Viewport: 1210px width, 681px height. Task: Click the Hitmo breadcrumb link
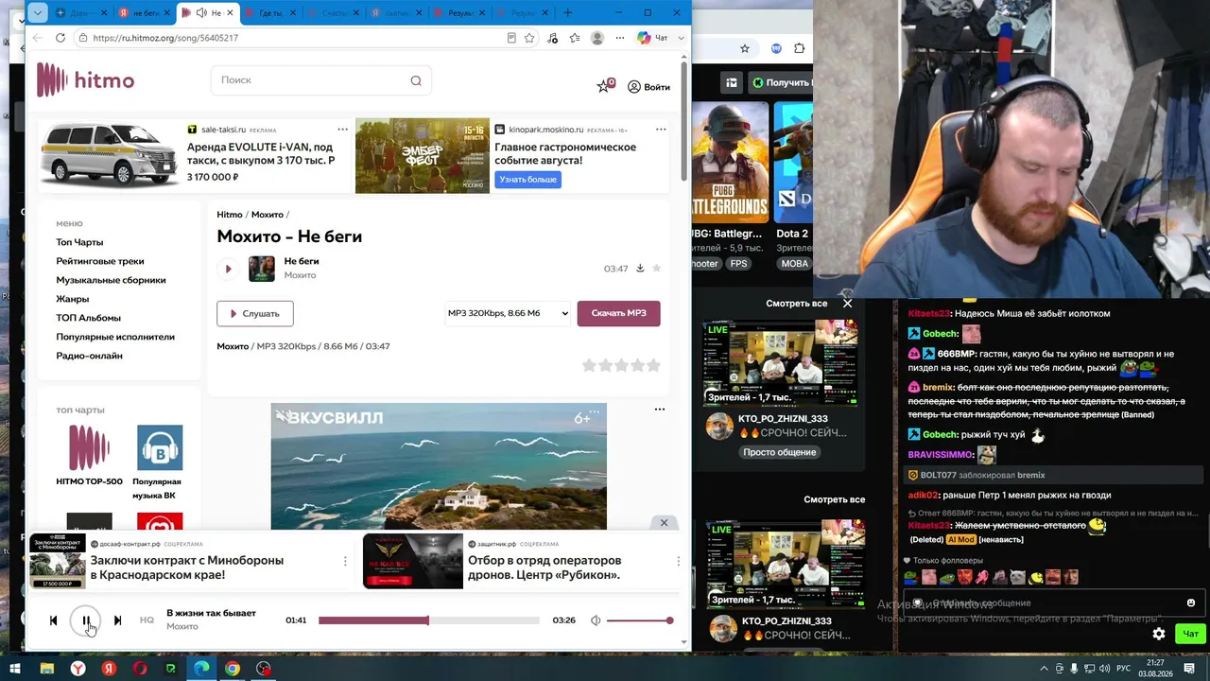(230, 215)
